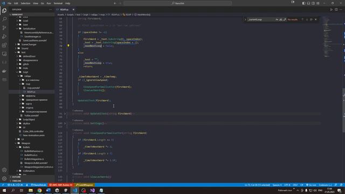Go to next match in find widget
The image size is (345, 194).
click(x=307, y=19)
